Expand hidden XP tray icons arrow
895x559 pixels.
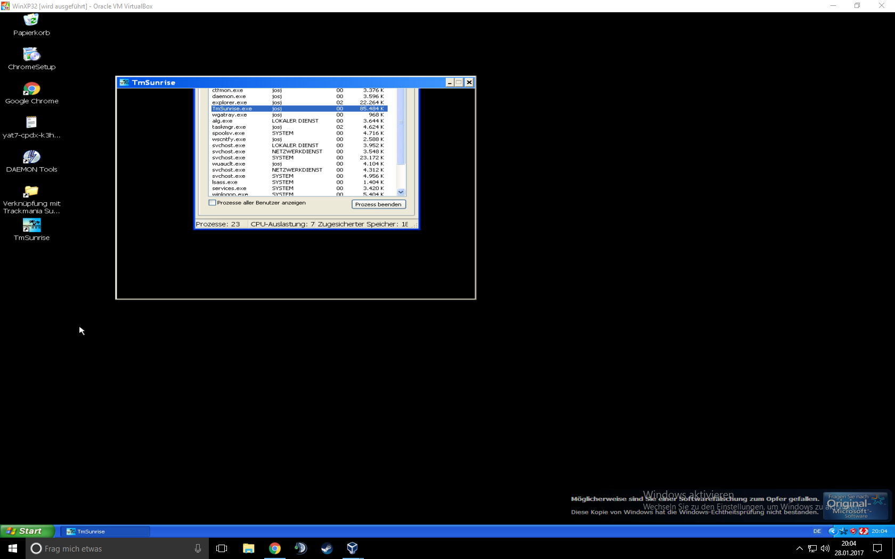click(832, 531)
